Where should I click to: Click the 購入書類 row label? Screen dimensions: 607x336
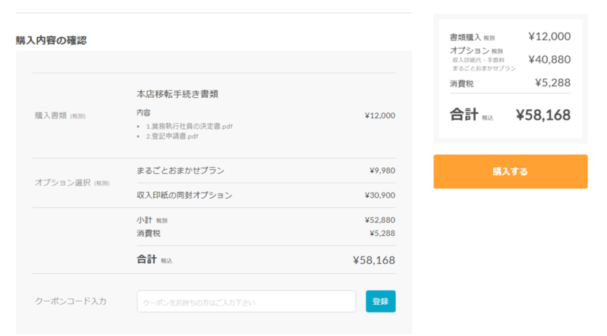coord(52,115)
